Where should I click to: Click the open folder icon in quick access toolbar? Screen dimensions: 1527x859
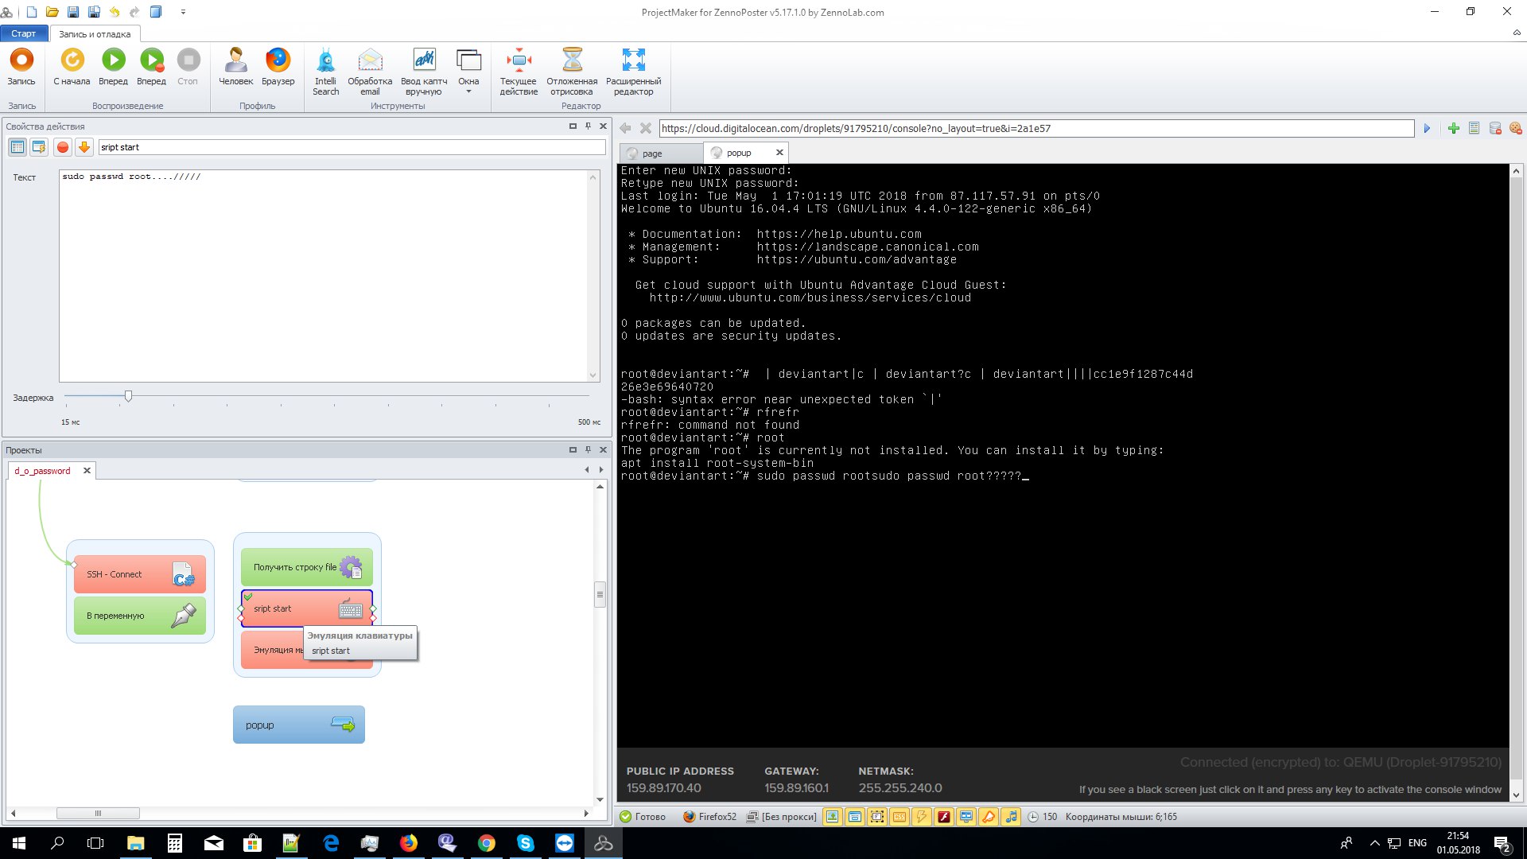coord(52,12)
